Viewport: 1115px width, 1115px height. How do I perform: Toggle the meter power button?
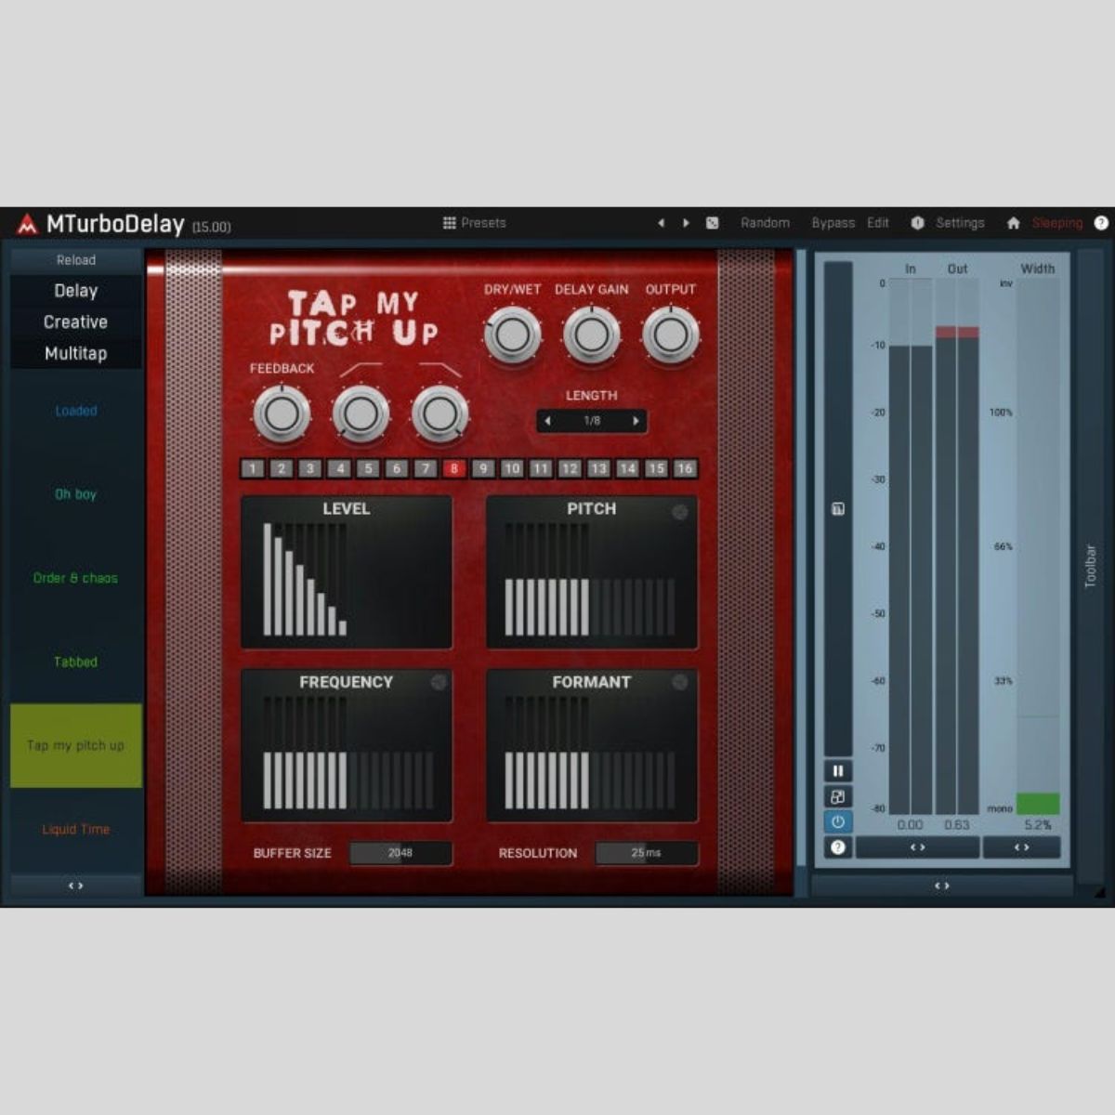coord(837,821)
